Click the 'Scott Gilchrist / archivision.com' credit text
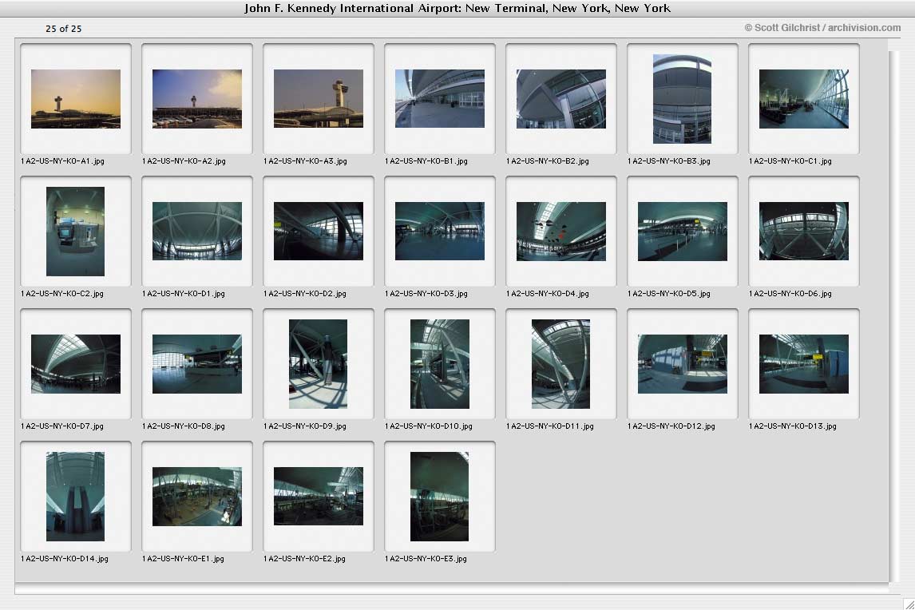915x610 pixels. [822, 27]
